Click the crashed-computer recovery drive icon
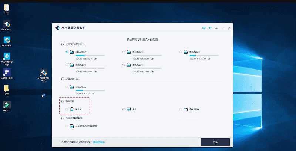296x151 pixels. [72, 126]
